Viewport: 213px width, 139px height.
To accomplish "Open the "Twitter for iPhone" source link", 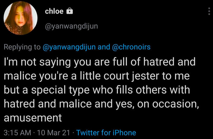I will tap(106, 133).
